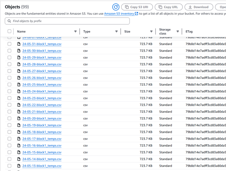Image resolution: width=226 pixels, height=171 pixels.
Task: Sort by the Size column arrow
Action: [151, 31]
